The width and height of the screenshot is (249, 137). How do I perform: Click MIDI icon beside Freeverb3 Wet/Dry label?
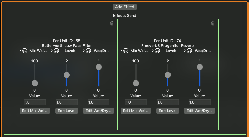click(x=189, y=51)
